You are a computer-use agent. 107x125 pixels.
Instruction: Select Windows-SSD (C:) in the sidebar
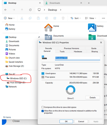pos(16,78)
